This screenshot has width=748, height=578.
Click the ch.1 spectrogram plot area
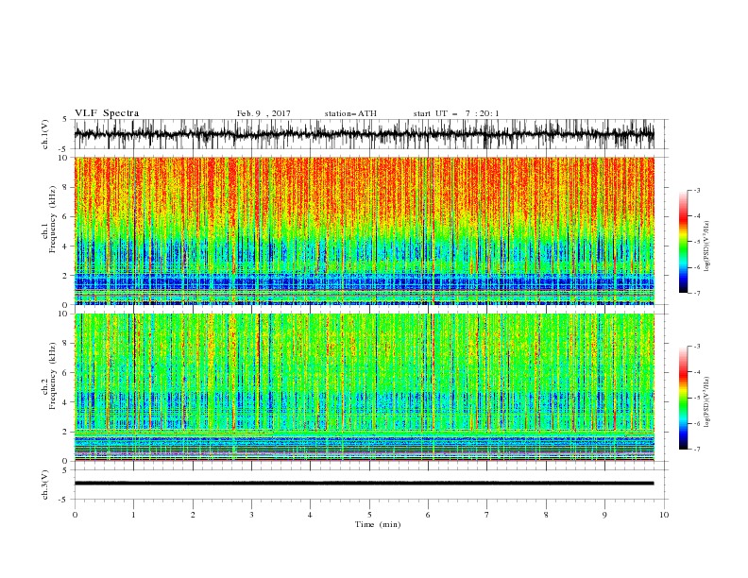364,230
